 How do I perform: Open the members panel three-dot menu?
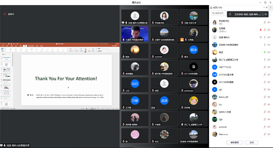pos(264,7)
